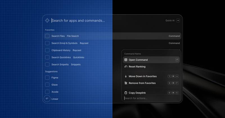This screenshot has height=118, width=225.
Task: Click the Reset Ranking undo arrow icon
Action: pyautogui.click(x=126, y=67)
